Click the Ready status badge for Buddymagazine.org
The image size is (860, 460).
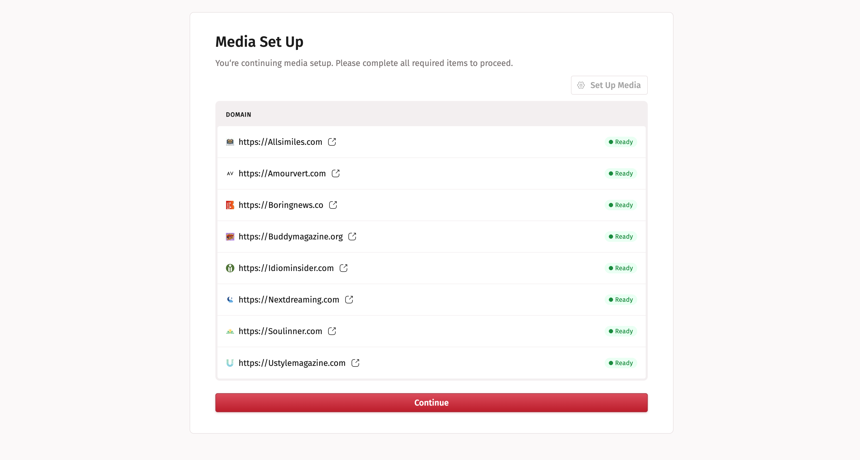click(x=621, y=237)
